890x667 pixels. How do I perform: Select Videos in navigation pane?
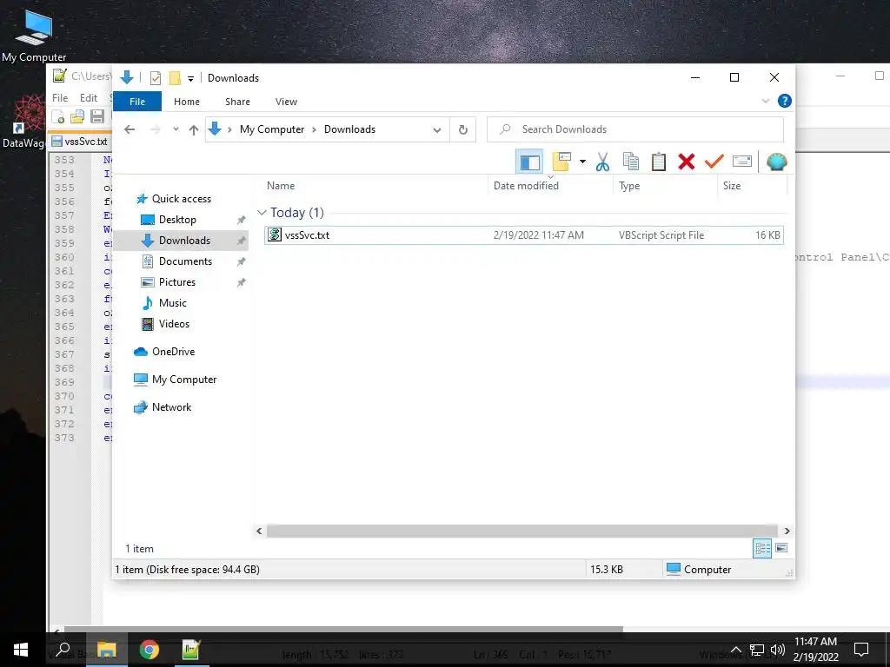coord(174,324)
